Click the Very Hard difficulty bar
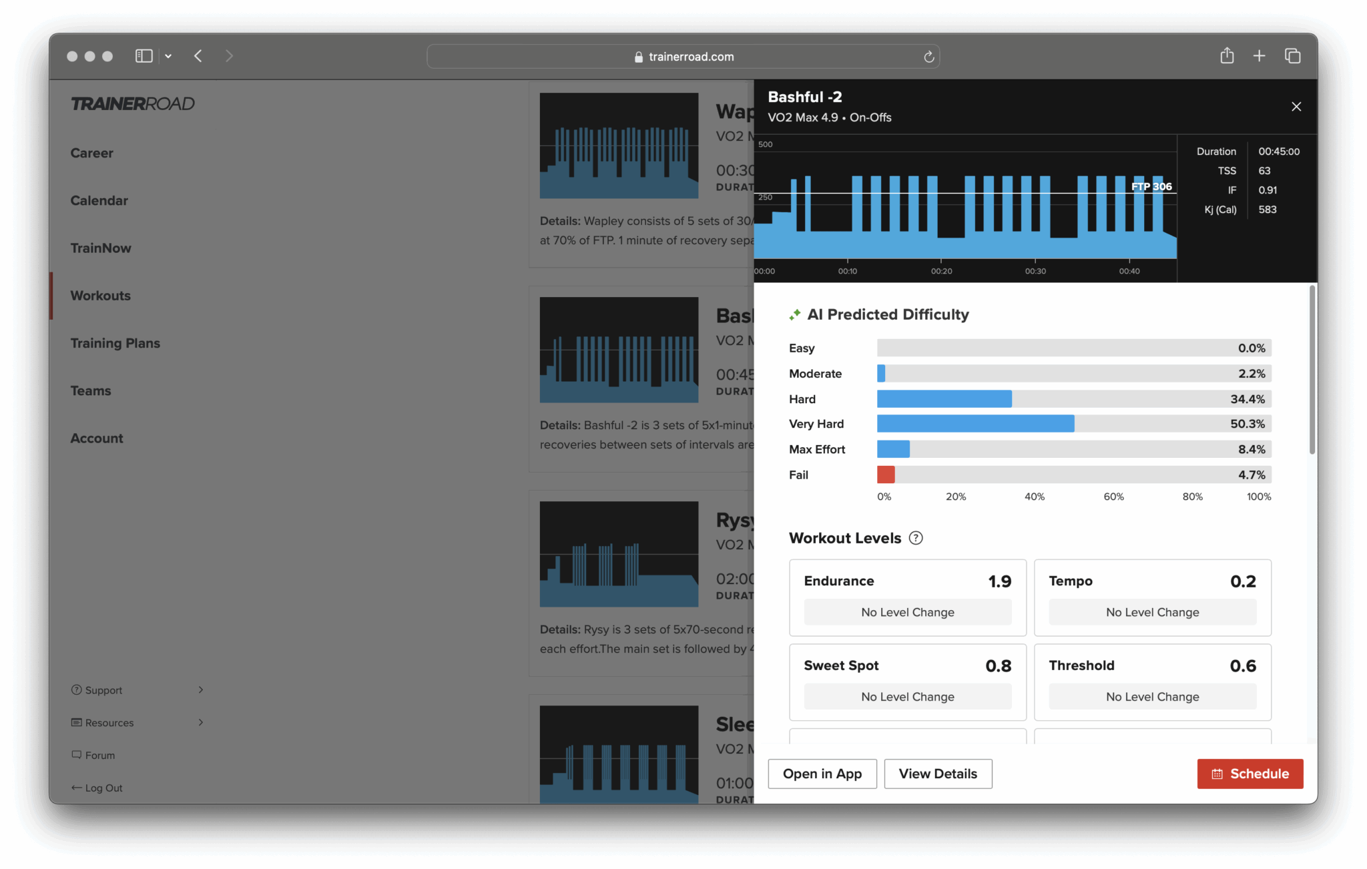Viewport: 1367px width, 869px height. click(975, 424)
